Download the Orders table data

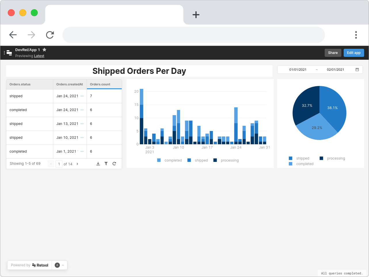pos(98,163)
